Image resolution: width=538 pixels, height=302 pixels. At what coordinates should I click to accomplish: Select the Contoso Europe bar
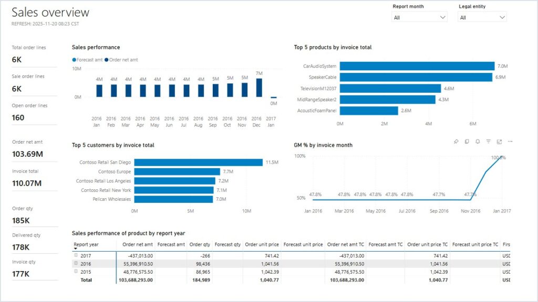click(177, 171)
